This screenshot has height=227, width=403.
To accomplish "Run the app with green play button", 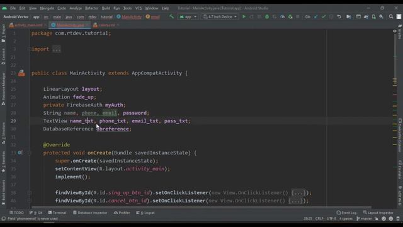I will coord(244,17).
